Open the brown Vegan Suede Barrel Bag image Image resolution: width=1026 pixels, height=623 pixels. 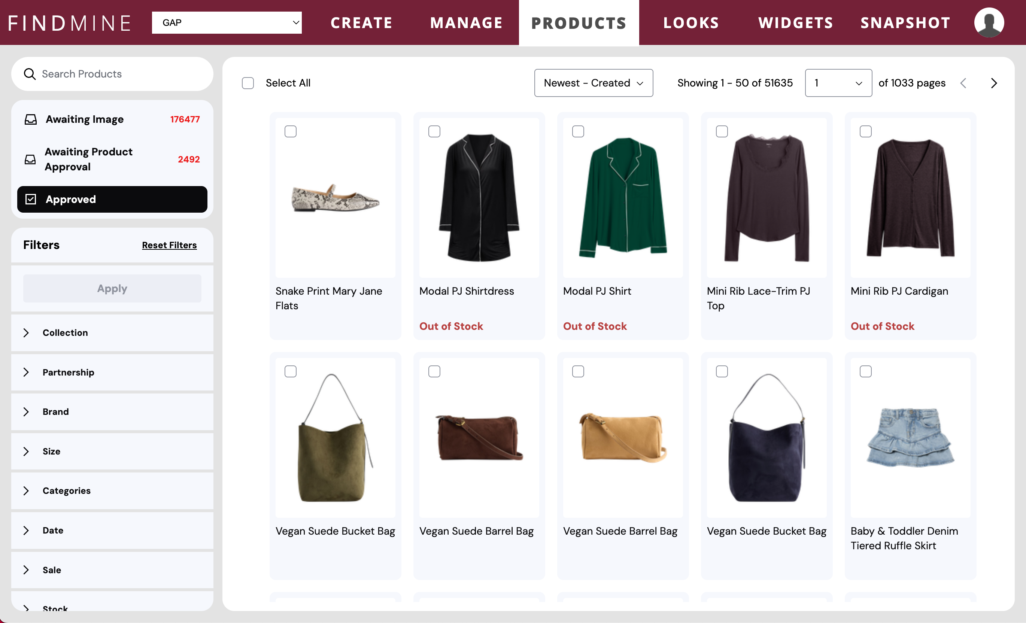click(x=479, y=438)
